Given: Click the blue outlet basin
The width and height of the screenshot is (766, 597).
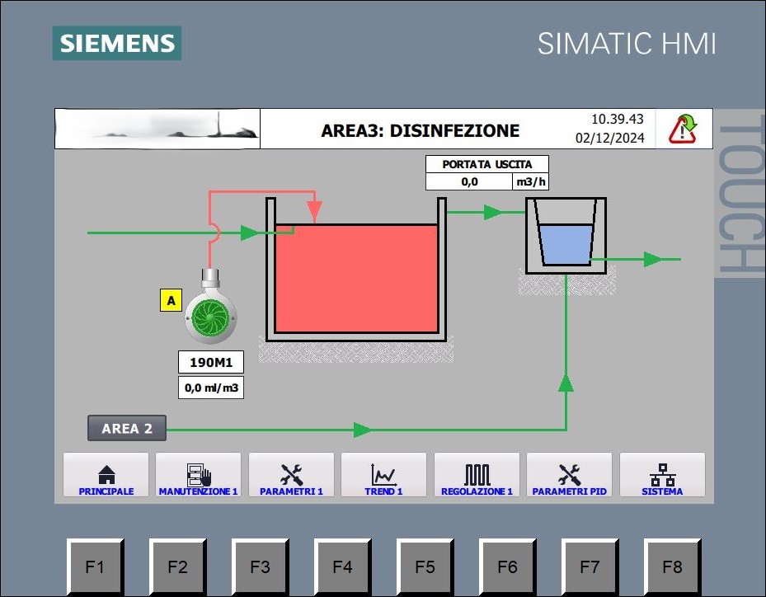Looking at the screenshot, I should [566, 244].
